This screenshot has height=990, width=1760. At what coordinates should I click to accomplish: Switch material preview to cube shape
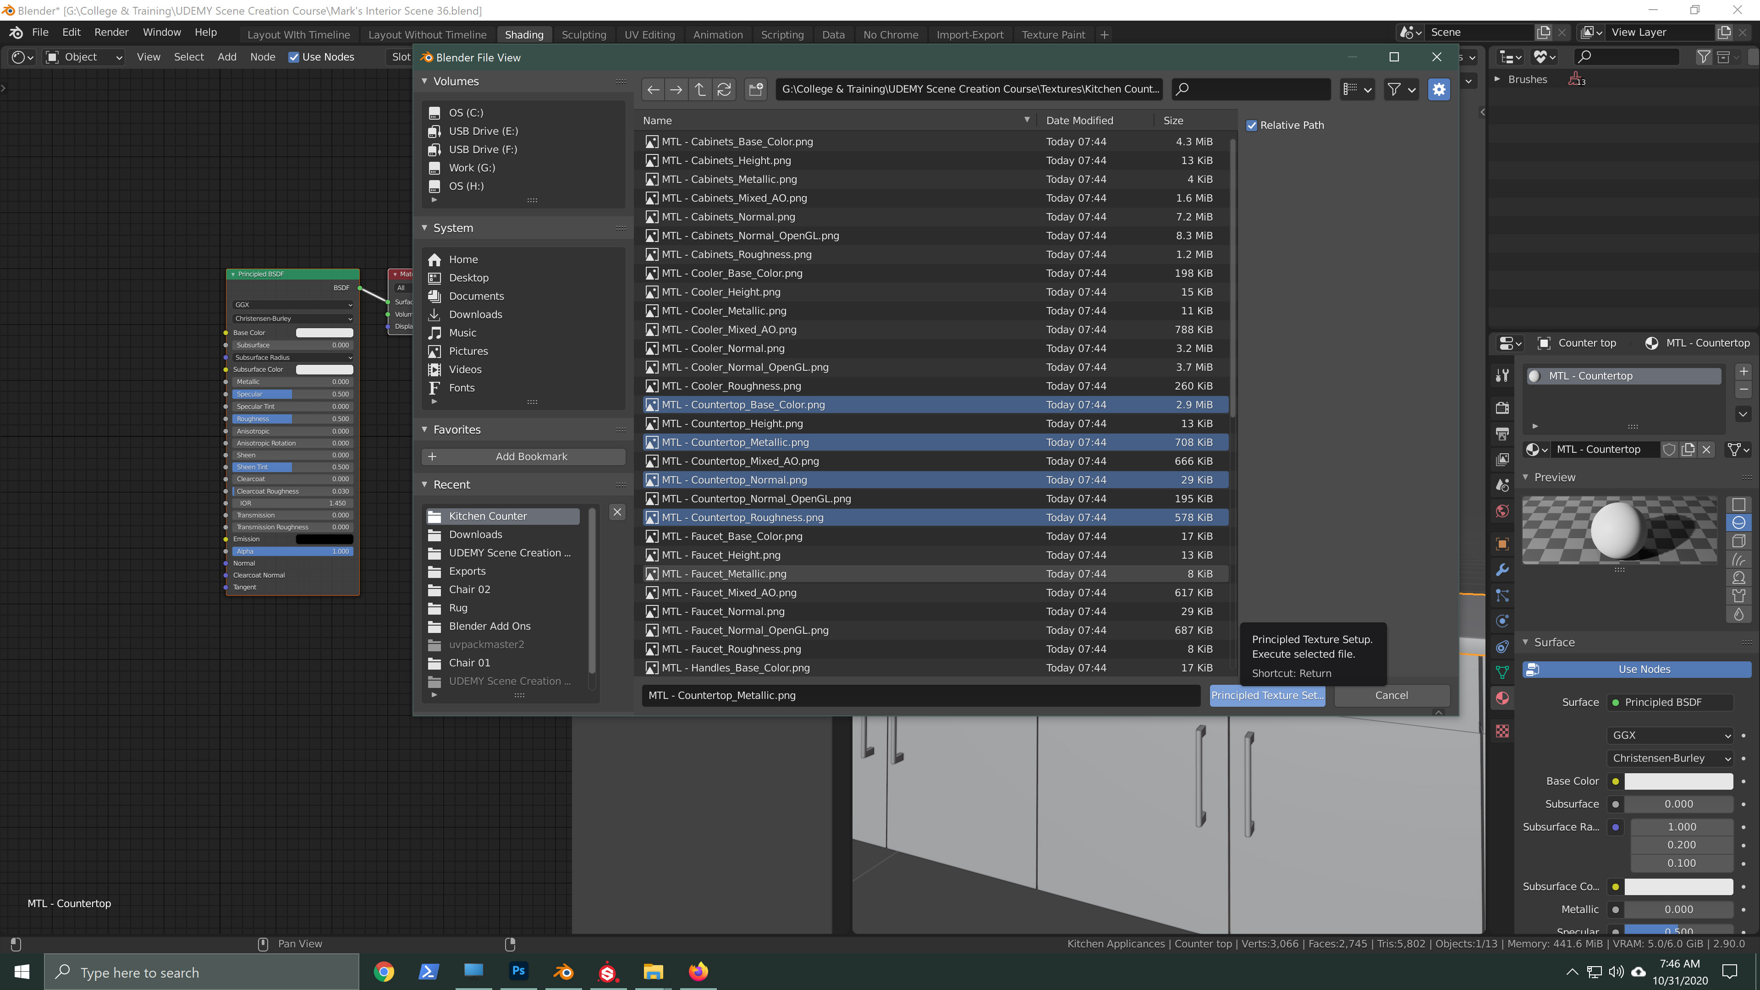1739,540
